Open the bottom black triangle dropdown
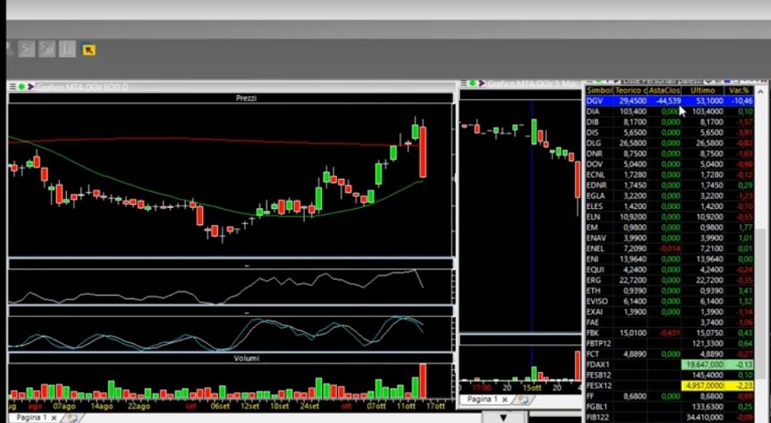This screenshot has width=771, height=423. (x=504, y=418)
